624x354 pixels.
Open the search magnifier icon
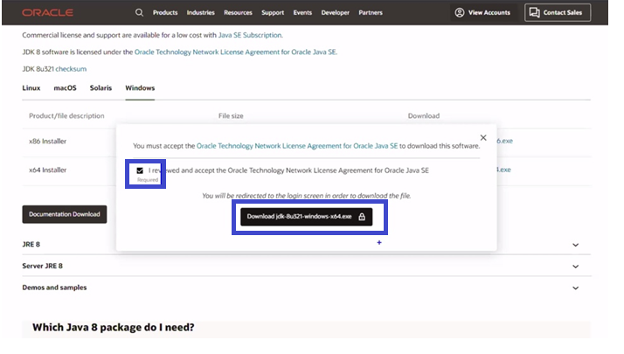point(139,12)
